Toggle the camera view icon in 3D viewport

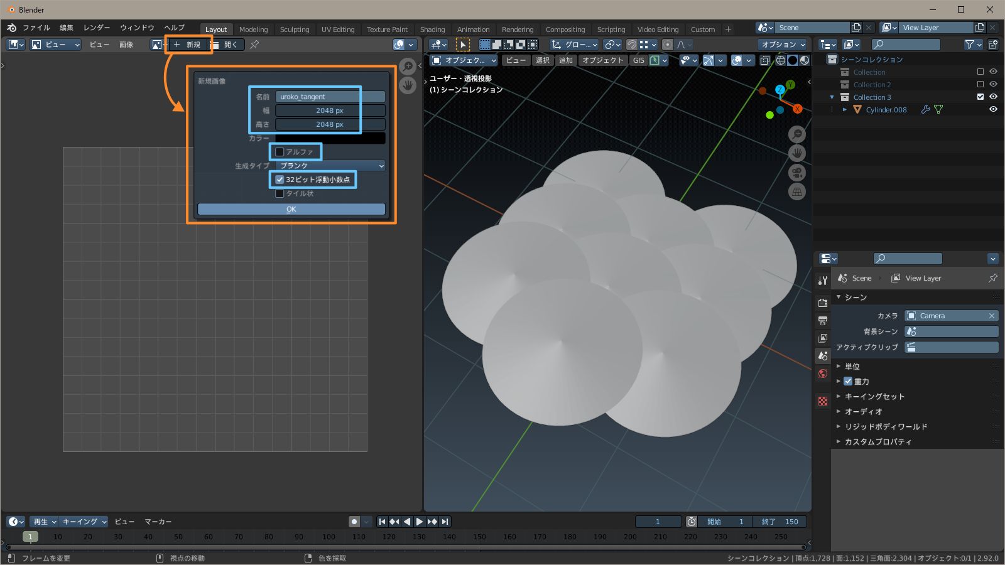(x=797, y=173)
